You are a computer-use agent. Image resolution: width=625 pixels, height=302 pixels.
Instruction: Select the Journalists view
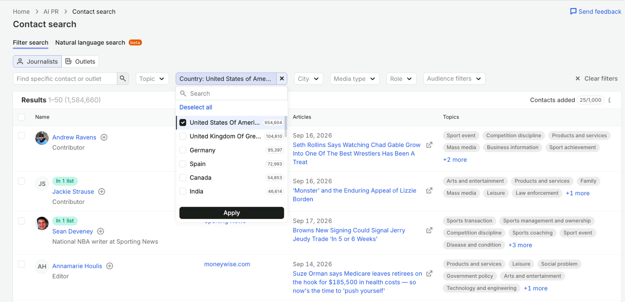(x=37, y=61)
